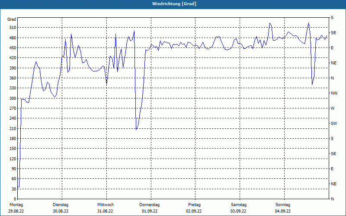This screenshot has width=346, height=216.
Task: Select the y-axis value 30
Action: [x=14, y=189]
